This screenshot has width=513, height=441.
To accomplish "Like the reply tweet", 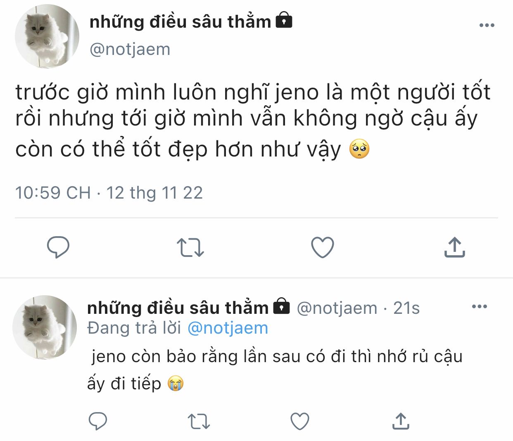I will [x=300, y=421].
